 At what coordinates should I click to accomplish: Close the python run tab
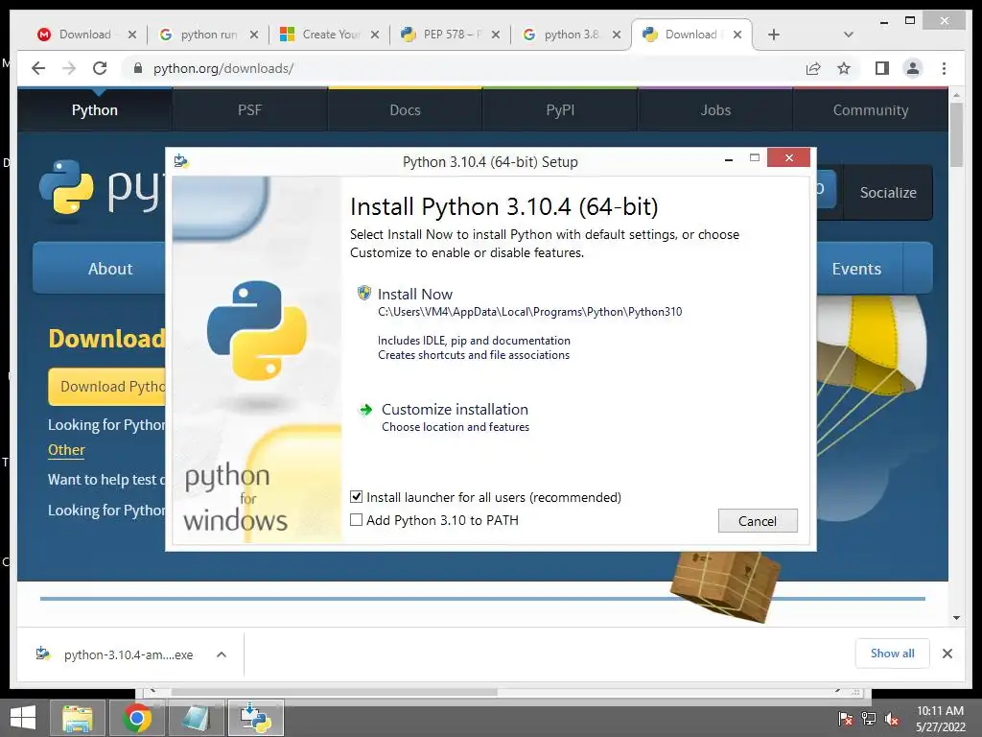(253, 35)
